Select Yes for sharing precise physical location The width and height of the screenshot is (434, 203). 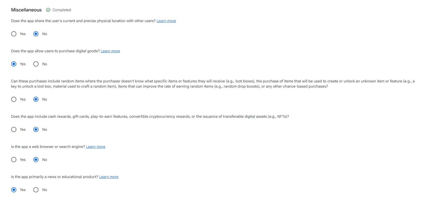(14, 34)
